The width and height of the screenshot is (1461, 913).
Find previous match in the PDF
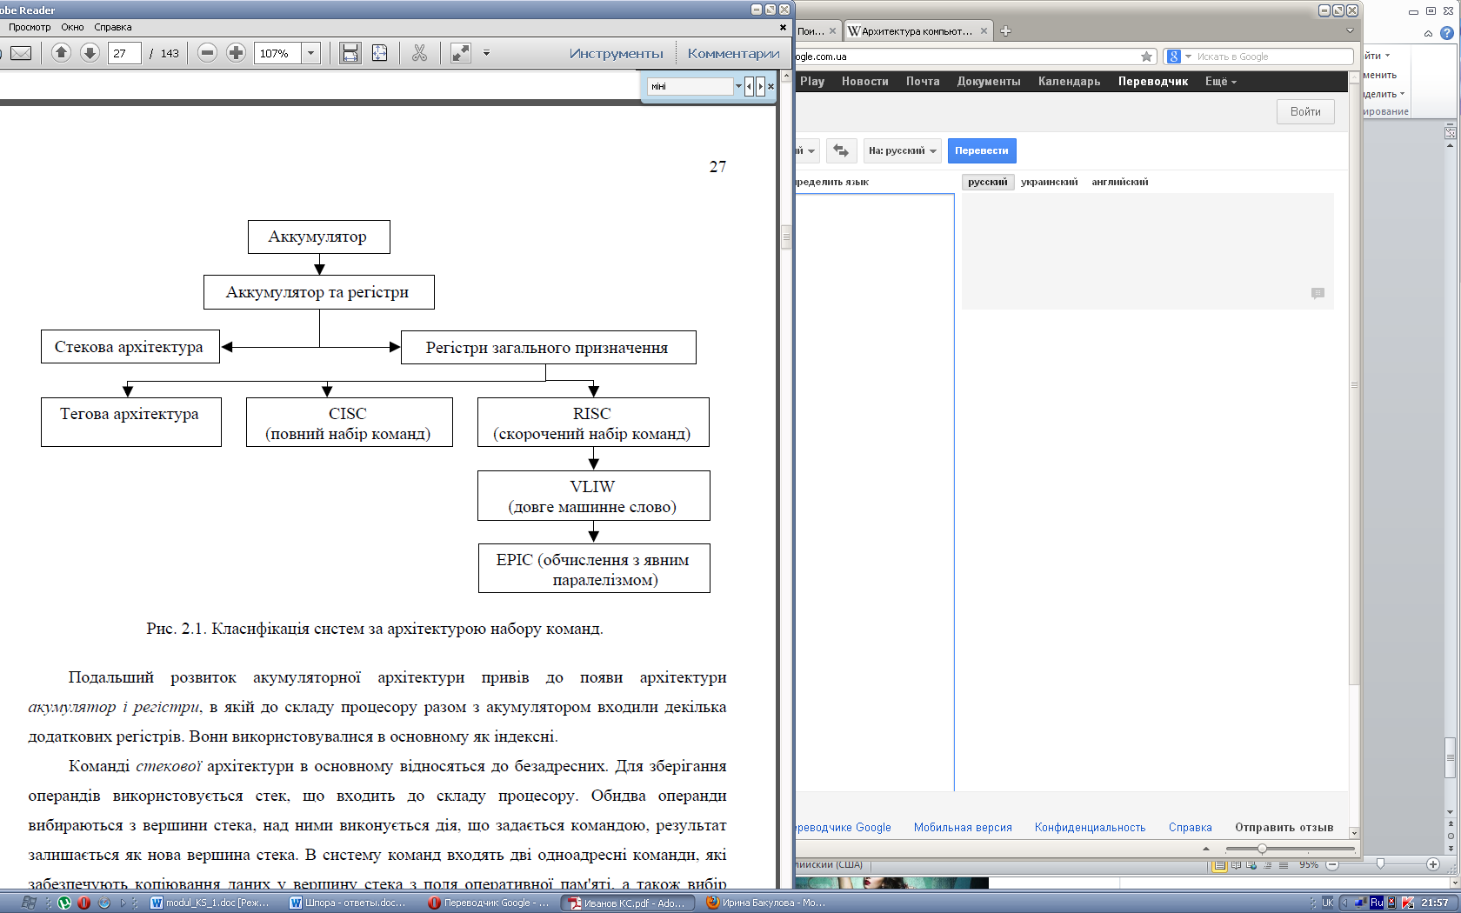click(750, 86)
